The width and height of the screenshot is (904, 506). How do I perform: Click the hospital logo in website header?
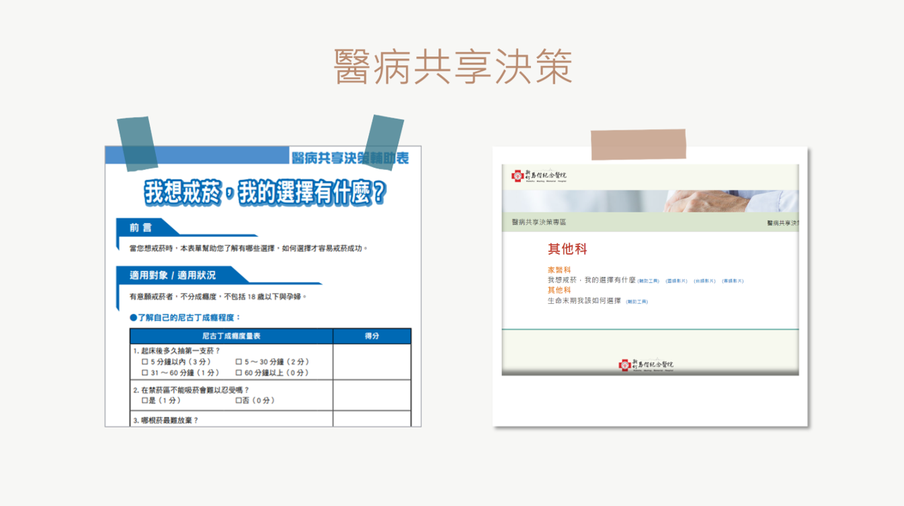[539, 176]
